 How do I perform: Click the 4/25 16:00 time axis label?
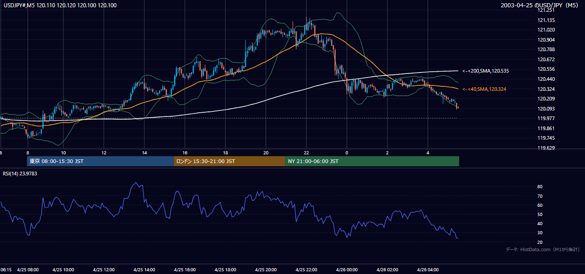coord(185,270)
